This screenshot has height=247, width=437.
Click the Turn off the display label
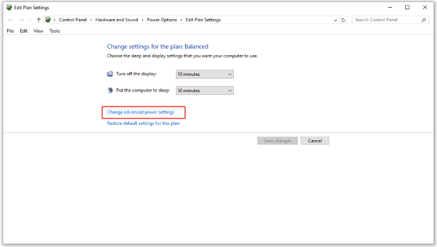tap(136, 74)
